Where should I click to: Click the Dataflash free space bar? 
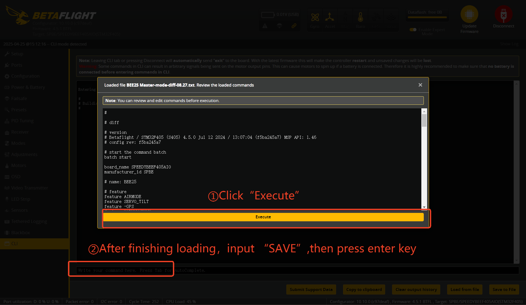click(x=427, y=17)
